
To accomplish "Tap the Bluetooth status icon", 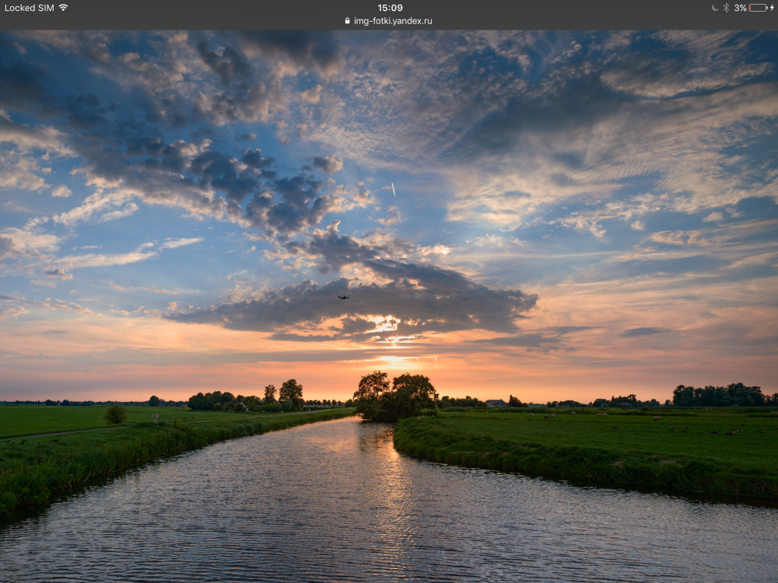I will coord(726,8).
